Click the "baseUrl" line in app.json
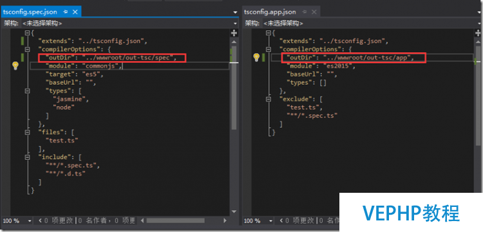Image resolution: width=483 pixels, height=232 pixels. tap(312, 74)
